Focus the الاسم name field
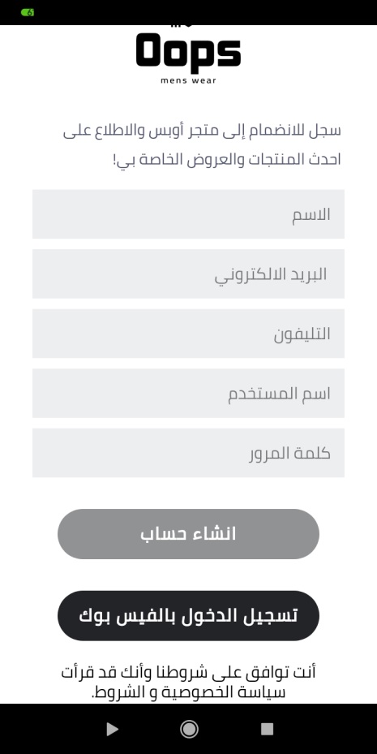377x754 pixels. coord(188,214)
